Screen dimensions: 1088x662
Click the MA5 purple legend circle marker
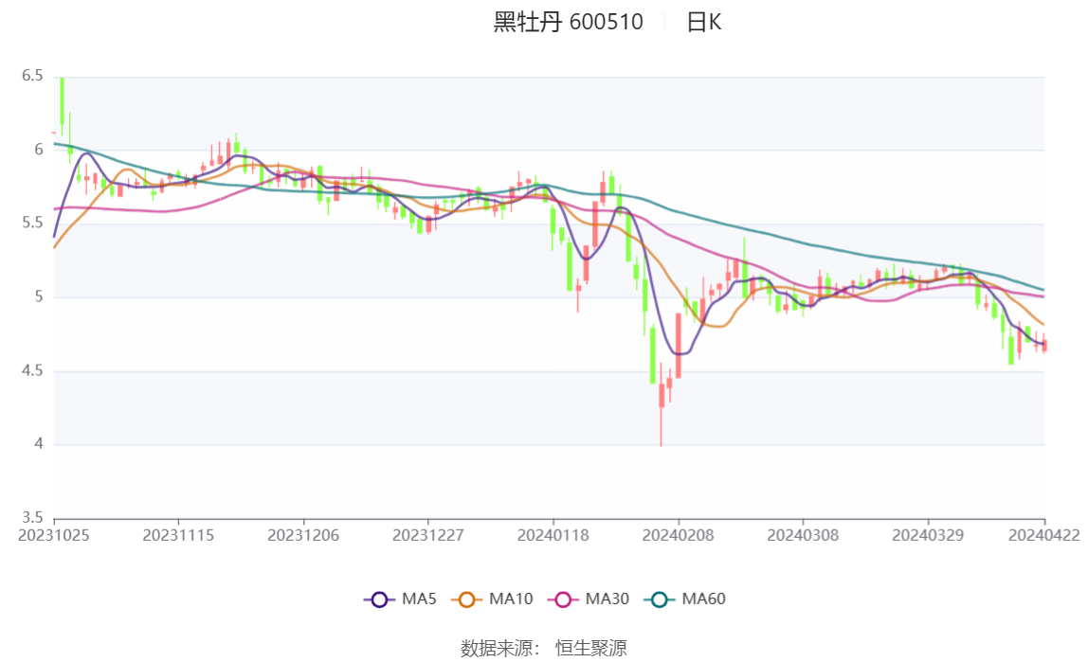[380, 599]
